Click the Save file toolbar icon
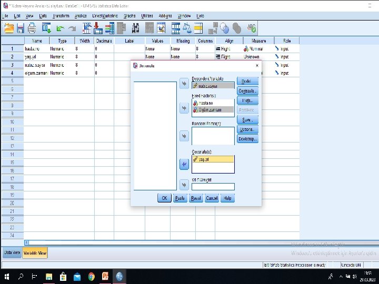 click(x=21, y=28)
